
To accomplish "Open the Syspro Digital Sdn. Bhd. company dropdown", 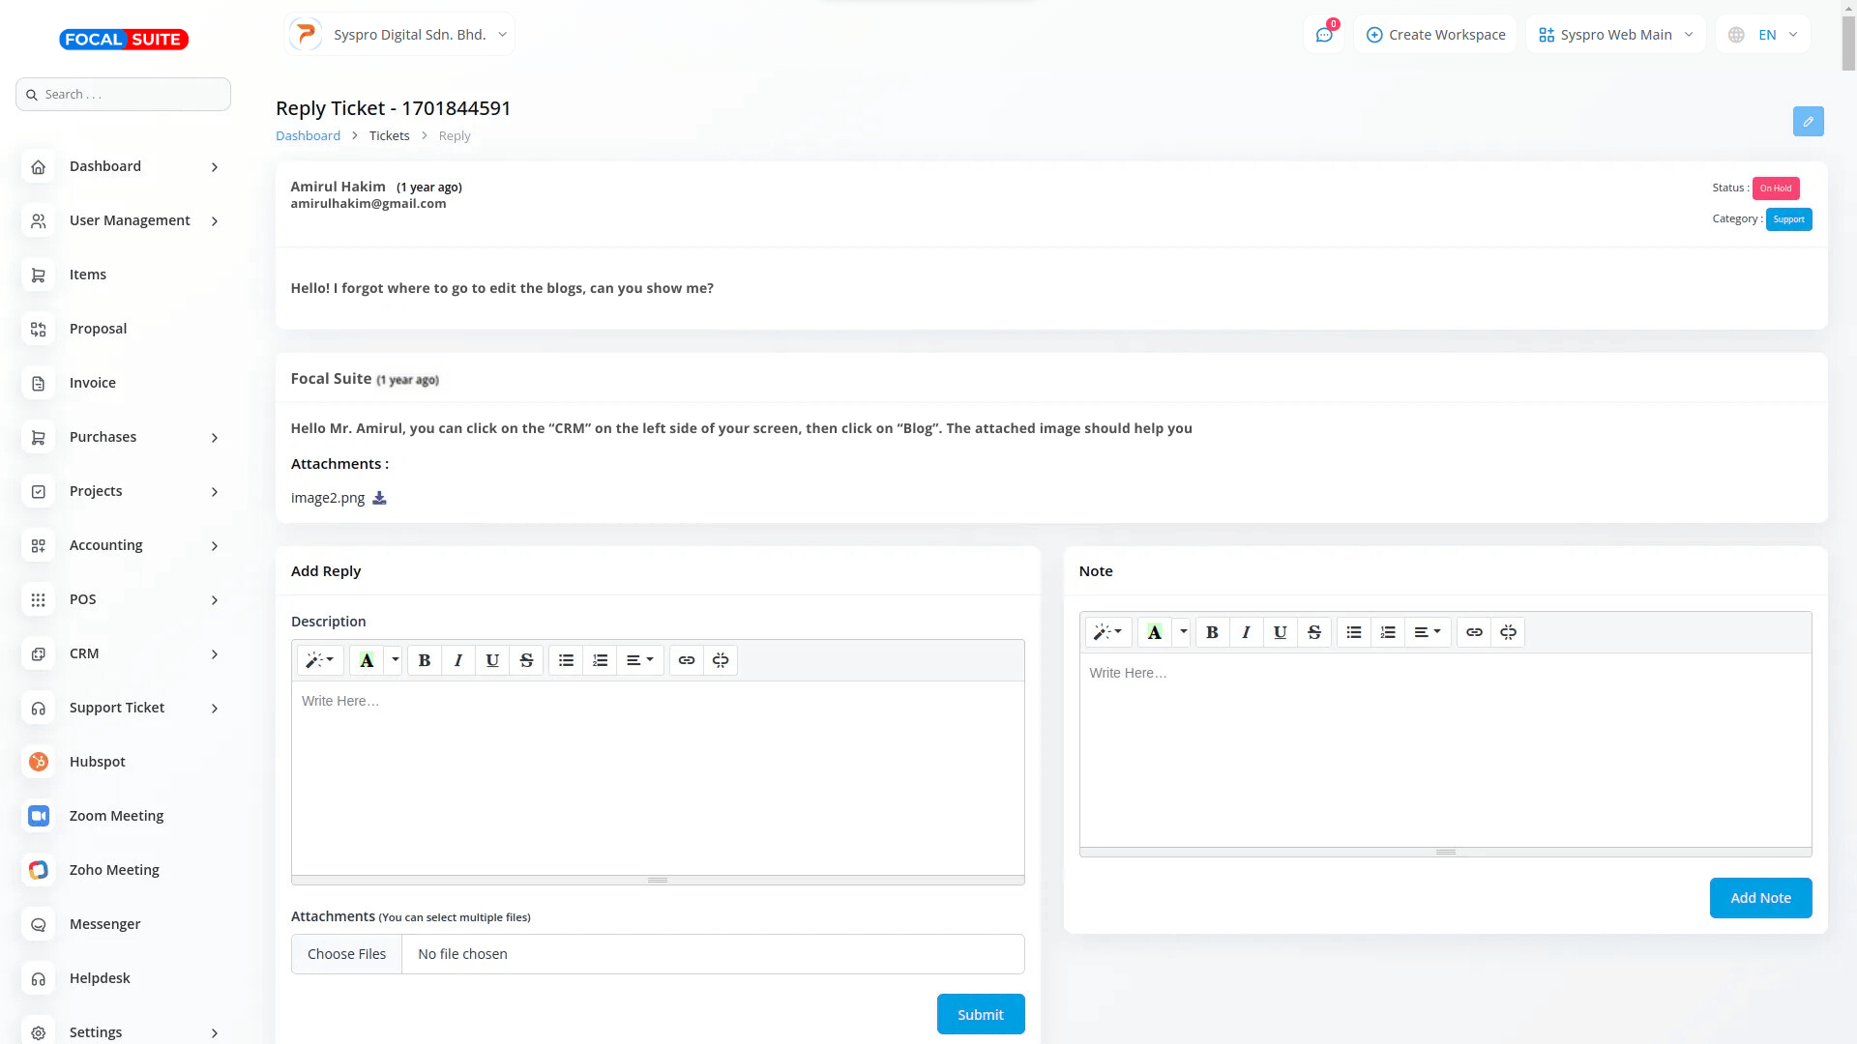I will pyautogui.click(x=399, y=35).
